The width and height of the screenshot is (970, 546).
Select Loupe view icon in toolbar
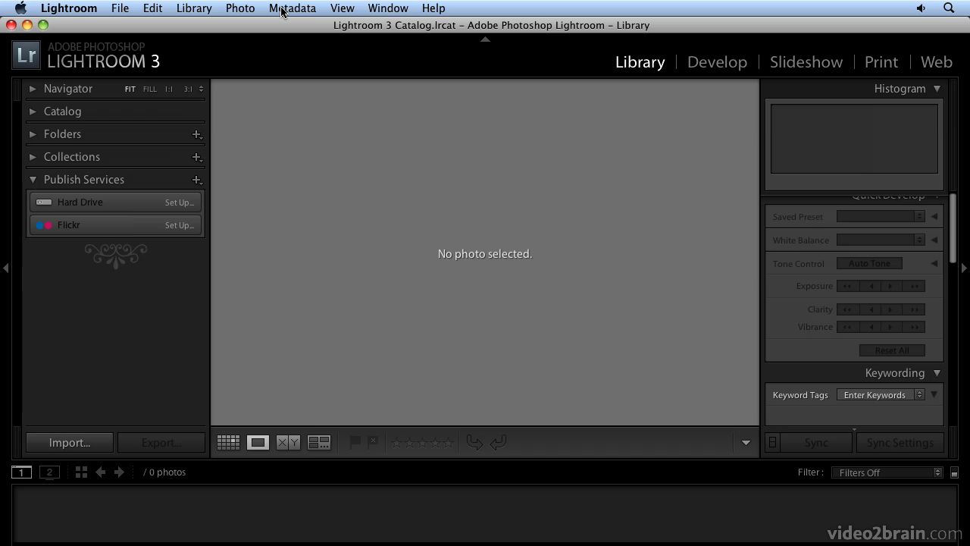click(258, 442)
